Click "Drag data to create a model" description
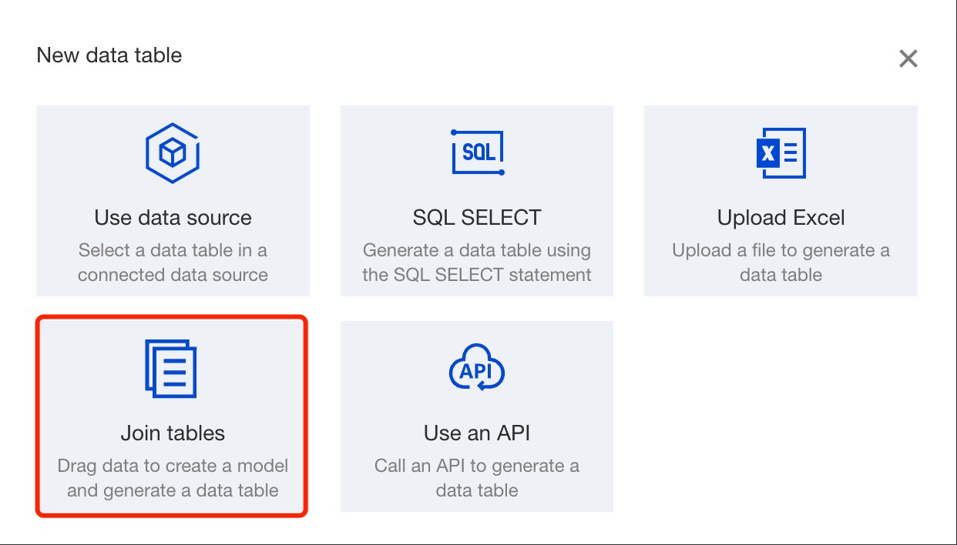This screenshot has width=957, height=545. (x=173, y=466)
